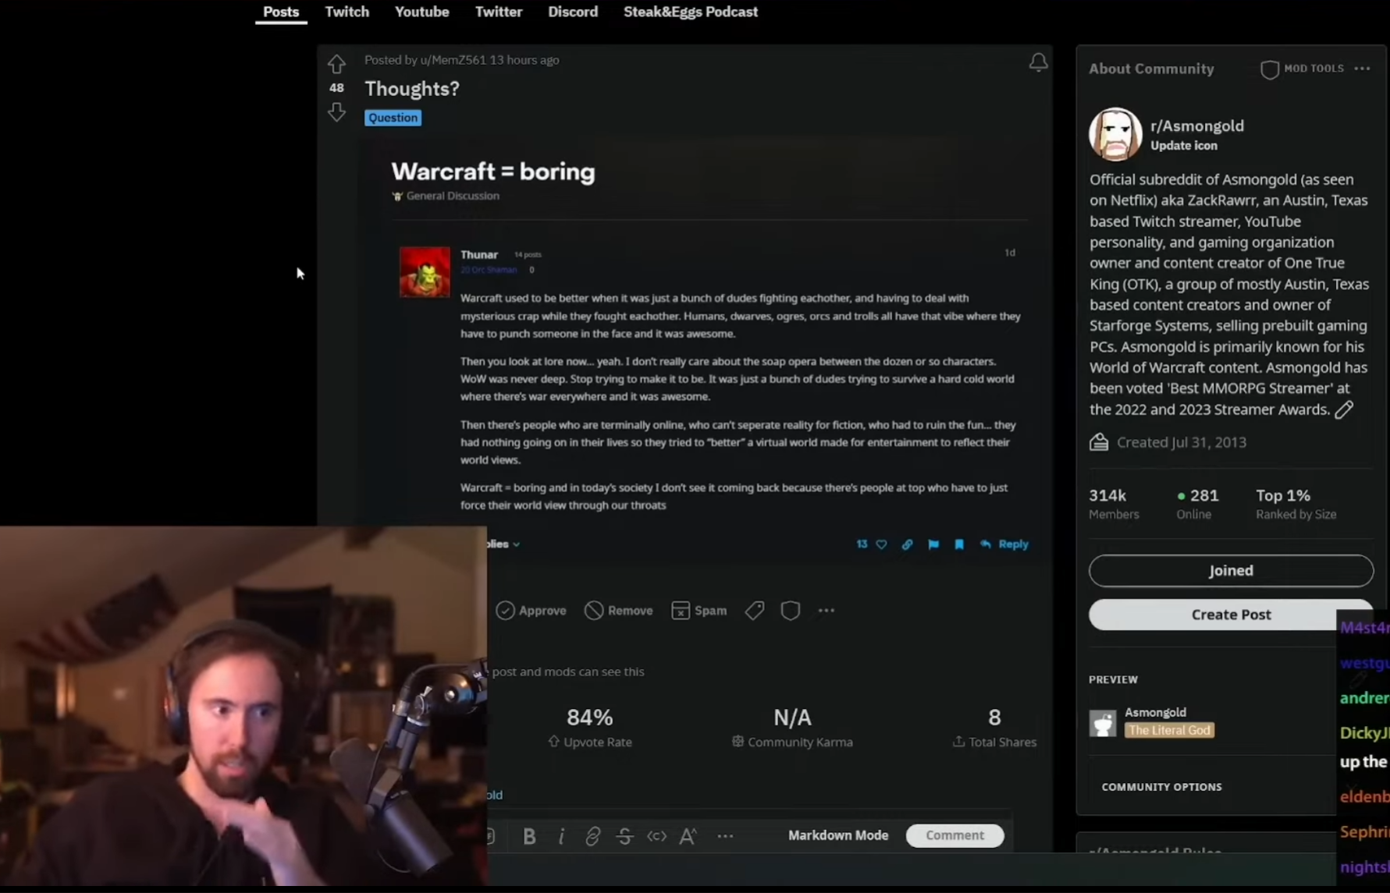
Task: Click the N/A Community Karma stat
Action: coord(792,727)
